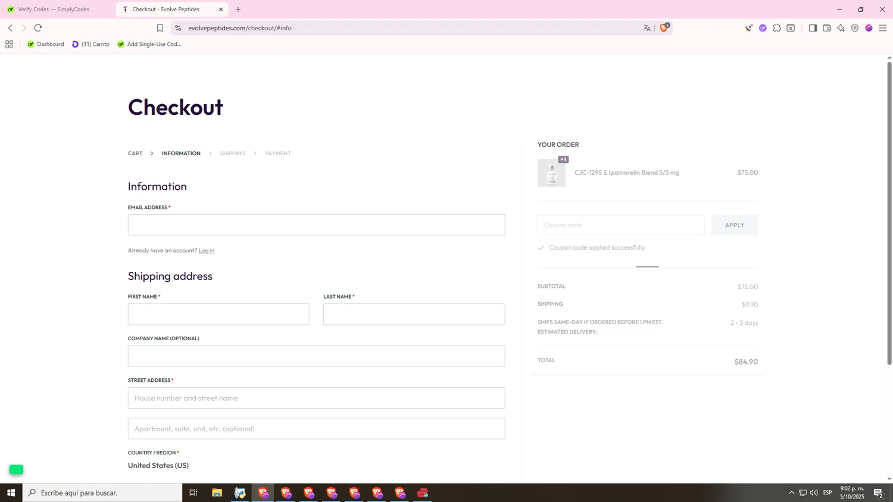893x502 pixels.
Task: Open the Windows notification center
Action: tap(878, 492)
